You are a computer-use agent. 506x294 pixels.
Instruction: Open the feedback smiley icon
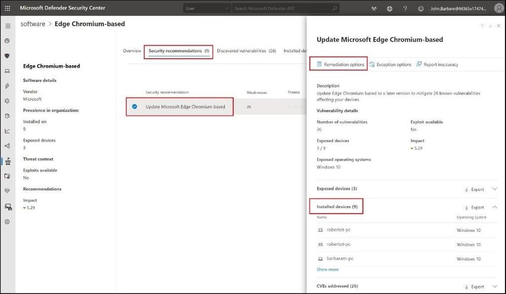[x=421, y=9]
